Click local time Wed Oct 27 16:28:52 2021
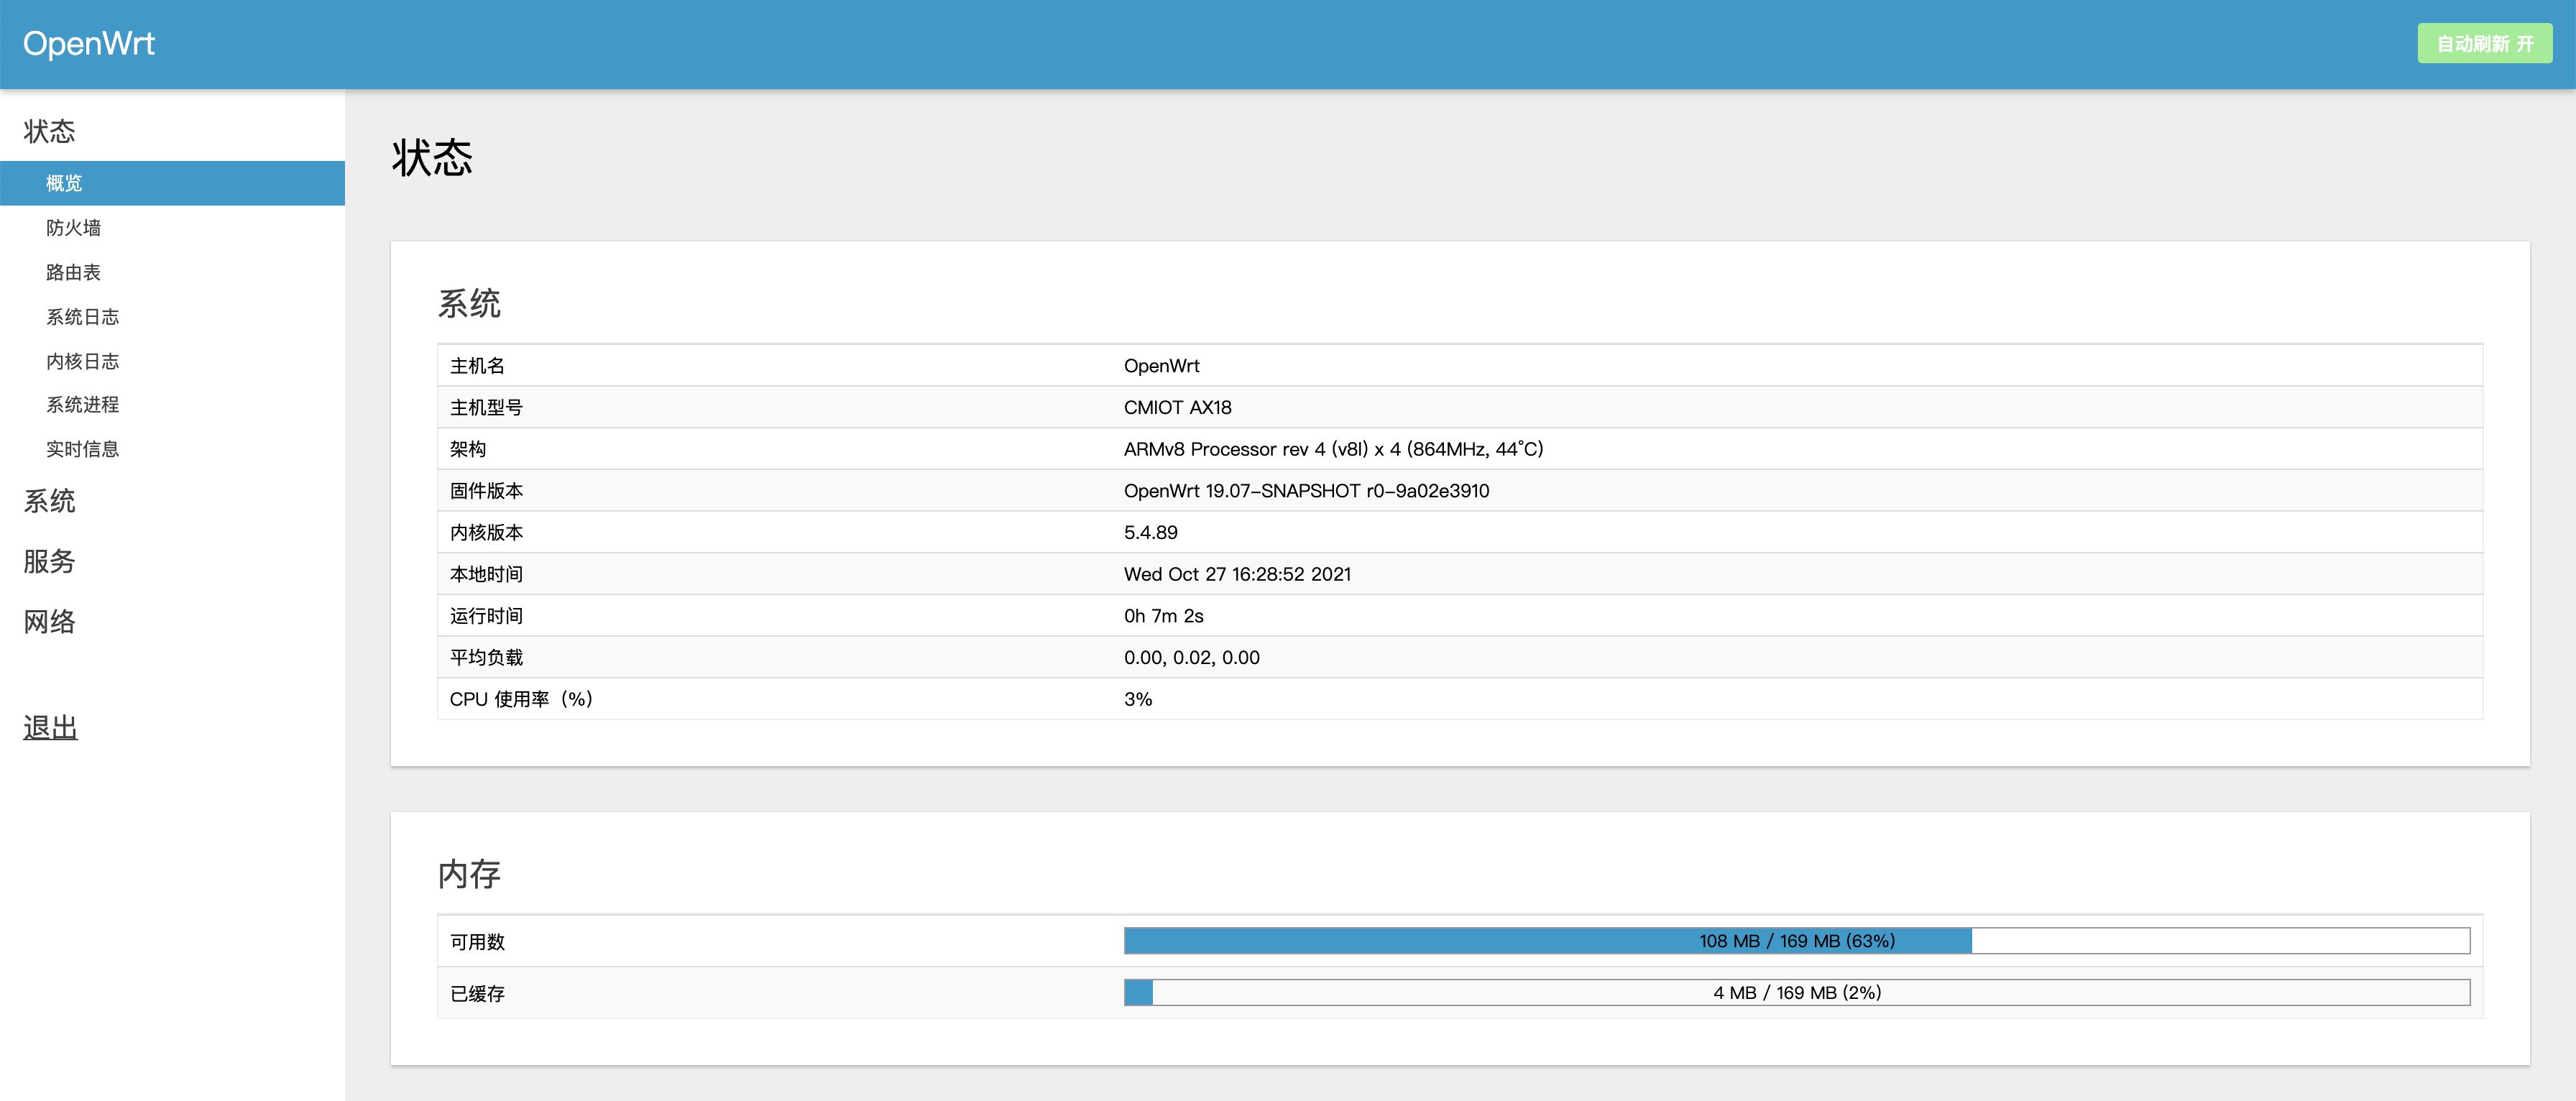Viewport: 2576px width, 1101px height. (x=1237, y=574)
